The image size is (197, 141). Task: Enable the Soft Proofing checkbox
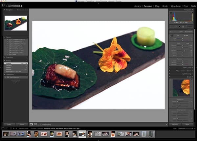pyautogui.click(x=40, y=124)
